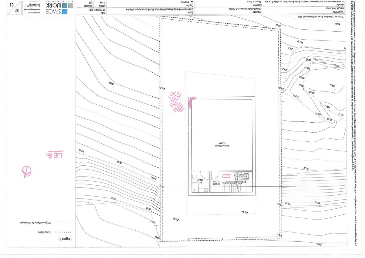Image resolution: width=365 pixels, height=258 pixels.
Task: Click the 'I.S.' bathroom label
Action: (200, 182)
